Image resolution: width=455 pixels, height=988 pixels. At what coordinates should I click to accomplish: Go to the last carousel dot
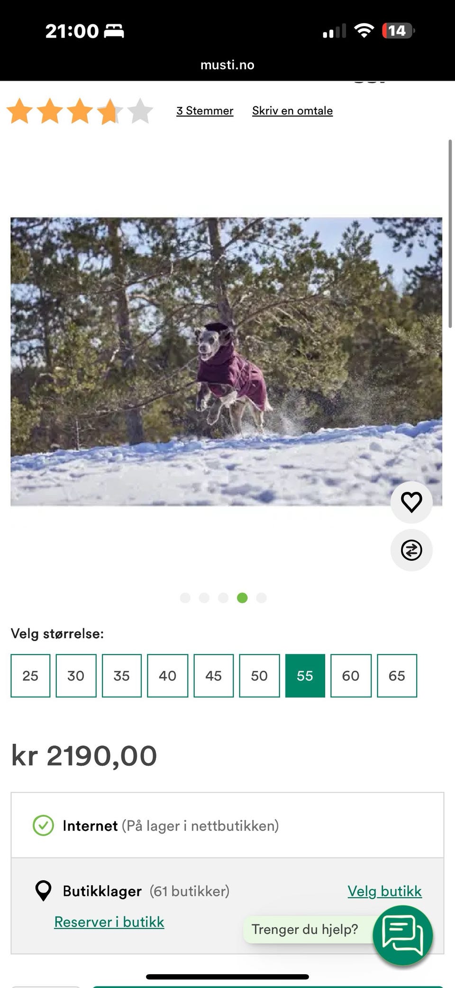click(261, 598)
